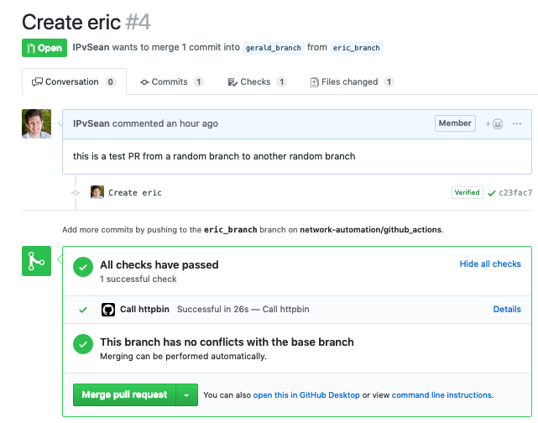Expand the merge method dropdown arrow
Viewport: 538px width, 423px height.
coord(187,394)
